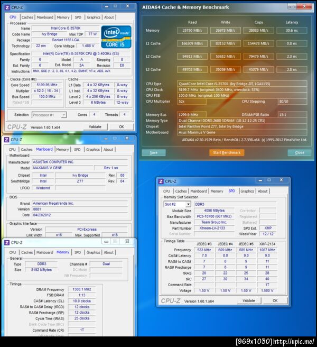317x347 pixels.
Task: Click CAS# Latency value 10.0 clocks
Action: point(82,301)
